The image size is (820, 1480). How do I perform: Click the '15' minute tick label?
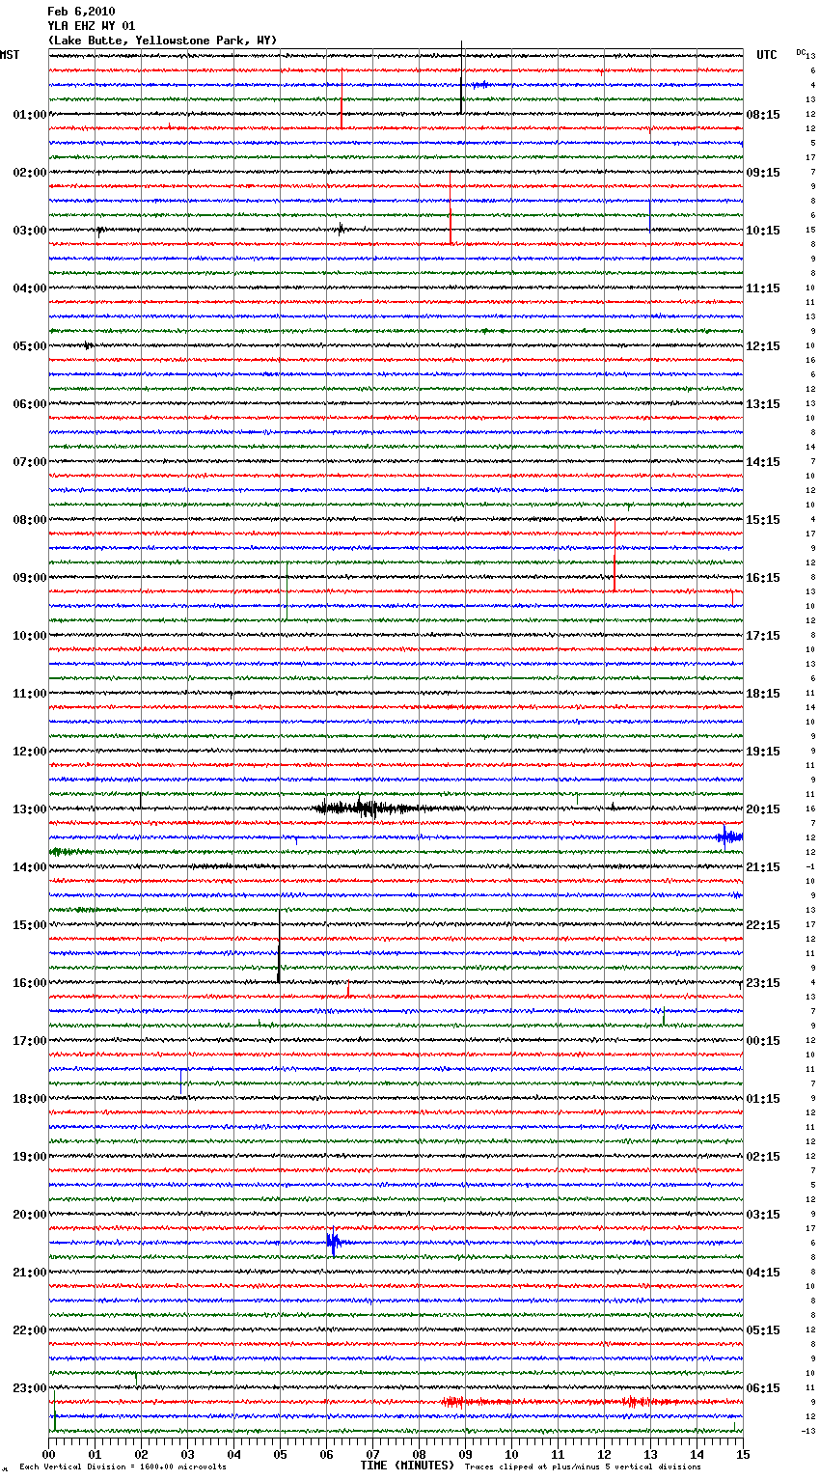tap(743, 1454)
